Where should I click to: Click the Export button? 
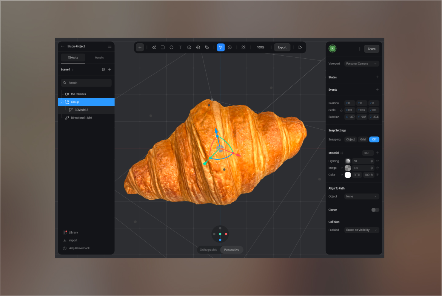282,47
